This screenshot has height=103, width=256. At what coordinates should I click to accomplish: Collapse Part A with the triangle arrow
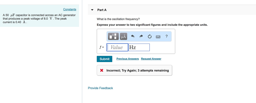92,10
